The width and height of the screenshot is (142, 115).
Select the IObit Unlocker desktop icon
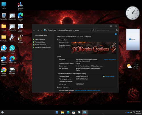[x=20, y=39]
